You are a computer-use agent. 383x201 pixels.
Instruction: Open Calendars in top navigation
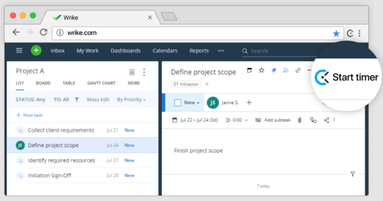(165, 50)
